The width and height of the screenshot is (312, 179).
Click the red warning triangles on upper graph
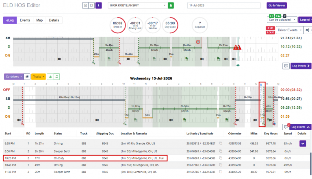coord(237,47)
